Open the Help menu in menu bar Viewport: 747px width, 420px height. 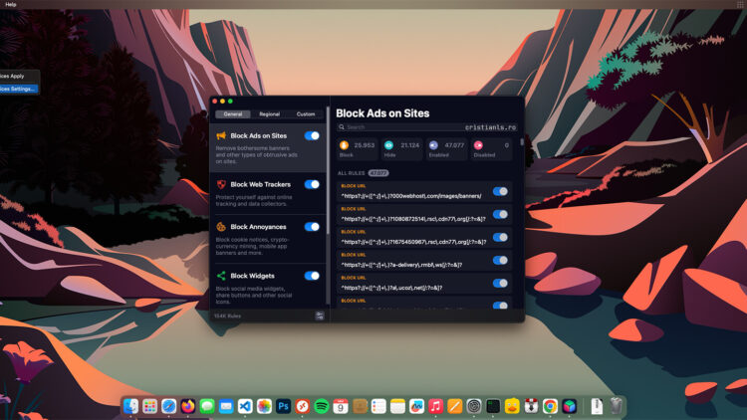(11, 4)
